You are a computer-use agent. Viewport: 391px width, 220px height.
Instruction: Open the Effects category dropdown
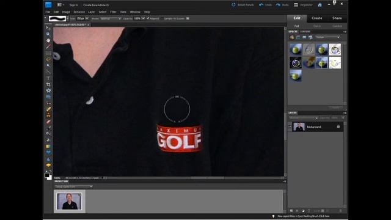pyautogui.click(x=327, y=37)
